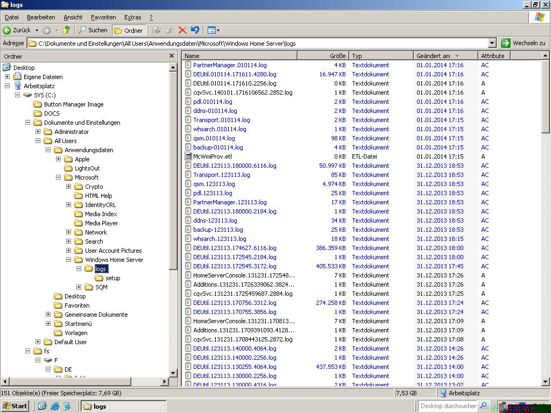Select the ddns-123113.log file icon
The height and width of the screenshot is (413, 551).
coord(188,220)
